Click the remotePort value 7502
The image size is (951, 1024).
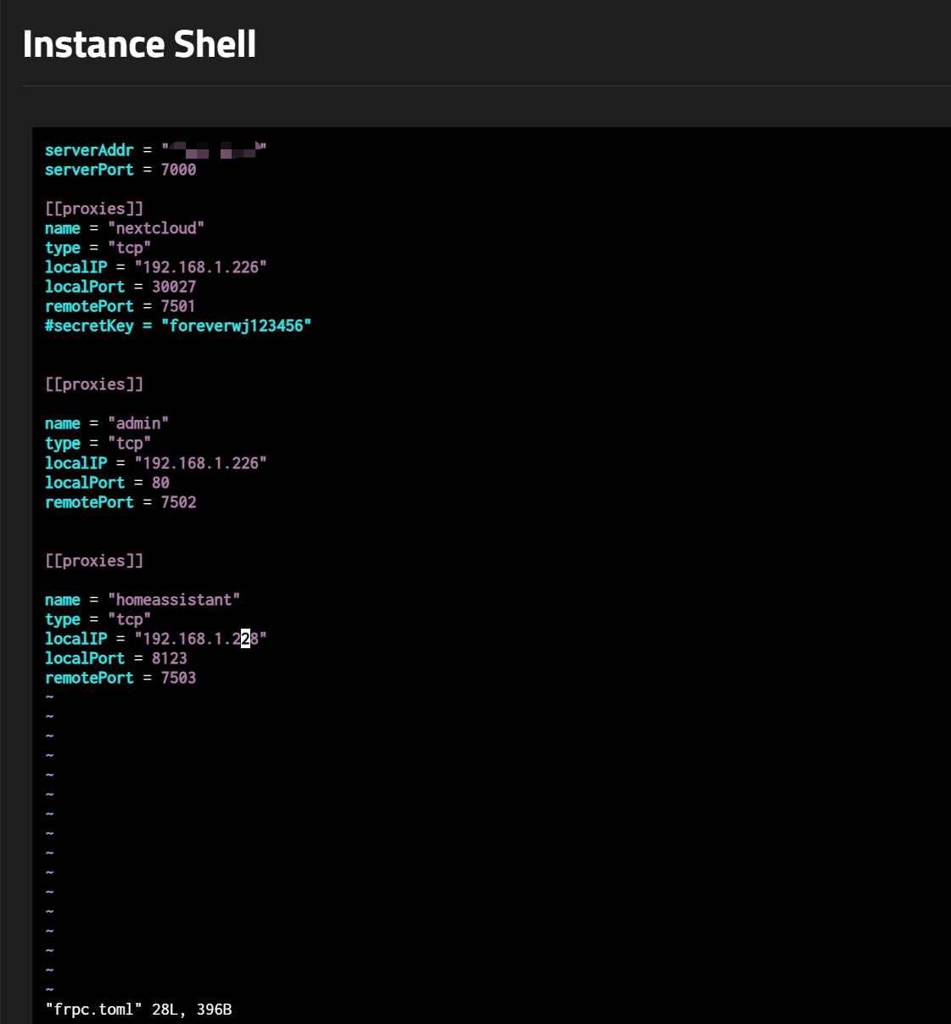tap(178, 502)
